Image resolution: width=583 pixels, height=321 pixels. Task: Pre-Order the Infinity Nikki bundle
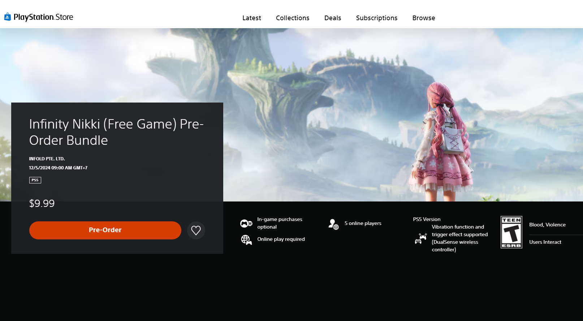click(105, 230)
